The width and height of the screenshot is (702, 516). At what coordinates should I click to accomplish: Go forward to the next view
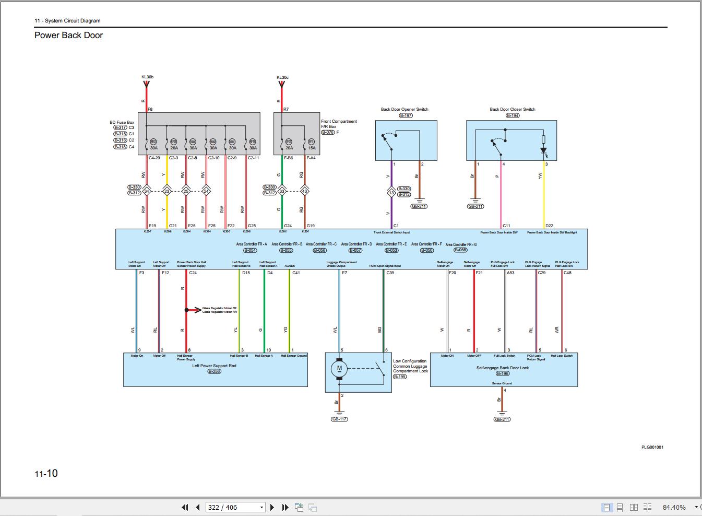(312, 507)
